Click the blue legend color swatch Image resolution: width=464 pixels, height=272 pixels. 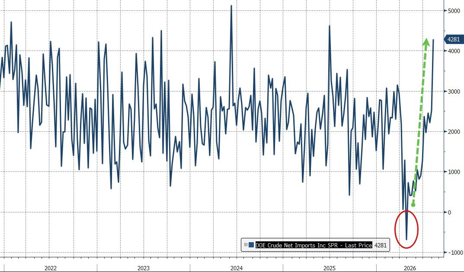pos(252,245)
